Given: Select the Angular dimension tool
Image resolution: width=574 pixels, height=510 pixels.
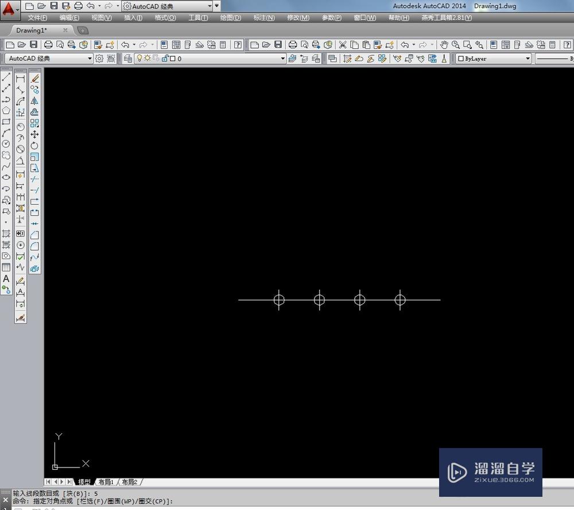Looking at the screenshot, I should pos(21,161).
